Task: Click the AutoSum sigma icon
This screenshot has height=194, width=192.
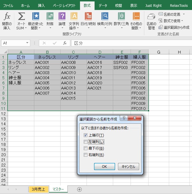Action: point(21,16)
